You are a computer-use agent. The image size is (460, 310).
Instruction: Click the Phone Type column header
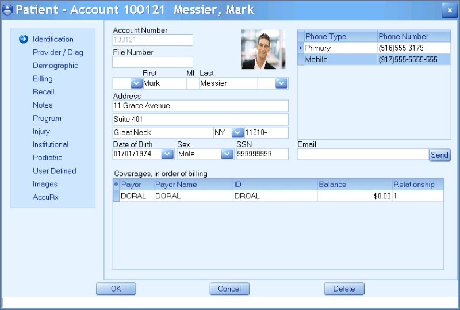(x=340, y=36)
